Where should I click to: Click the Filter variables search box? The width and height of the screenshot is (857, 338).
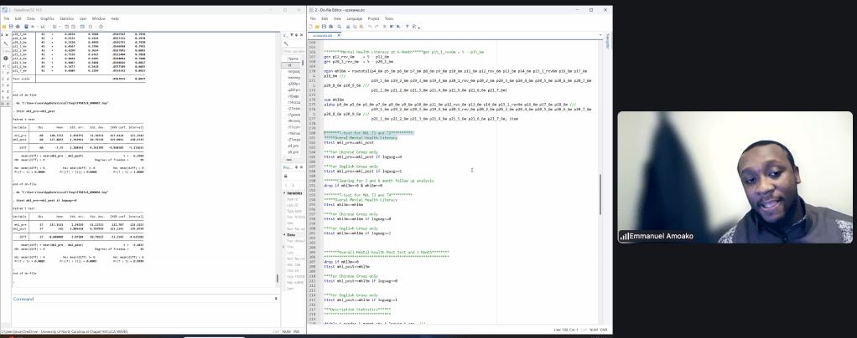(x=293, y=51)
